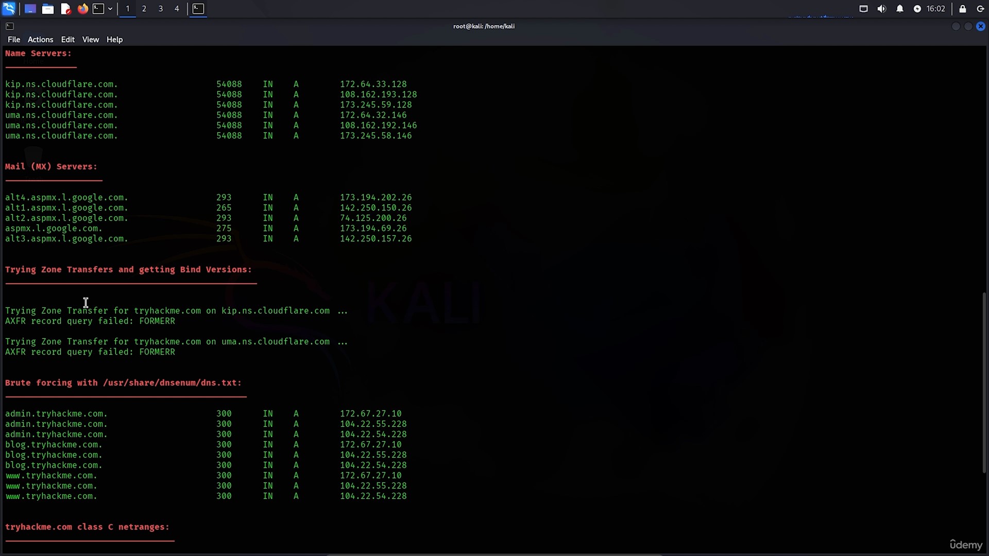
Task: Expand the terminal launcher dropdown arrow
Action: tap(110, 9)
